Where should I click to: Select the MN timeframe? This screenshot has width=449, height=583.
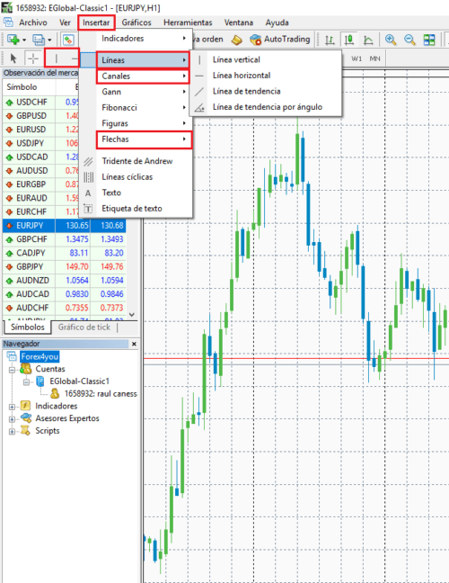tap(374, 58)
